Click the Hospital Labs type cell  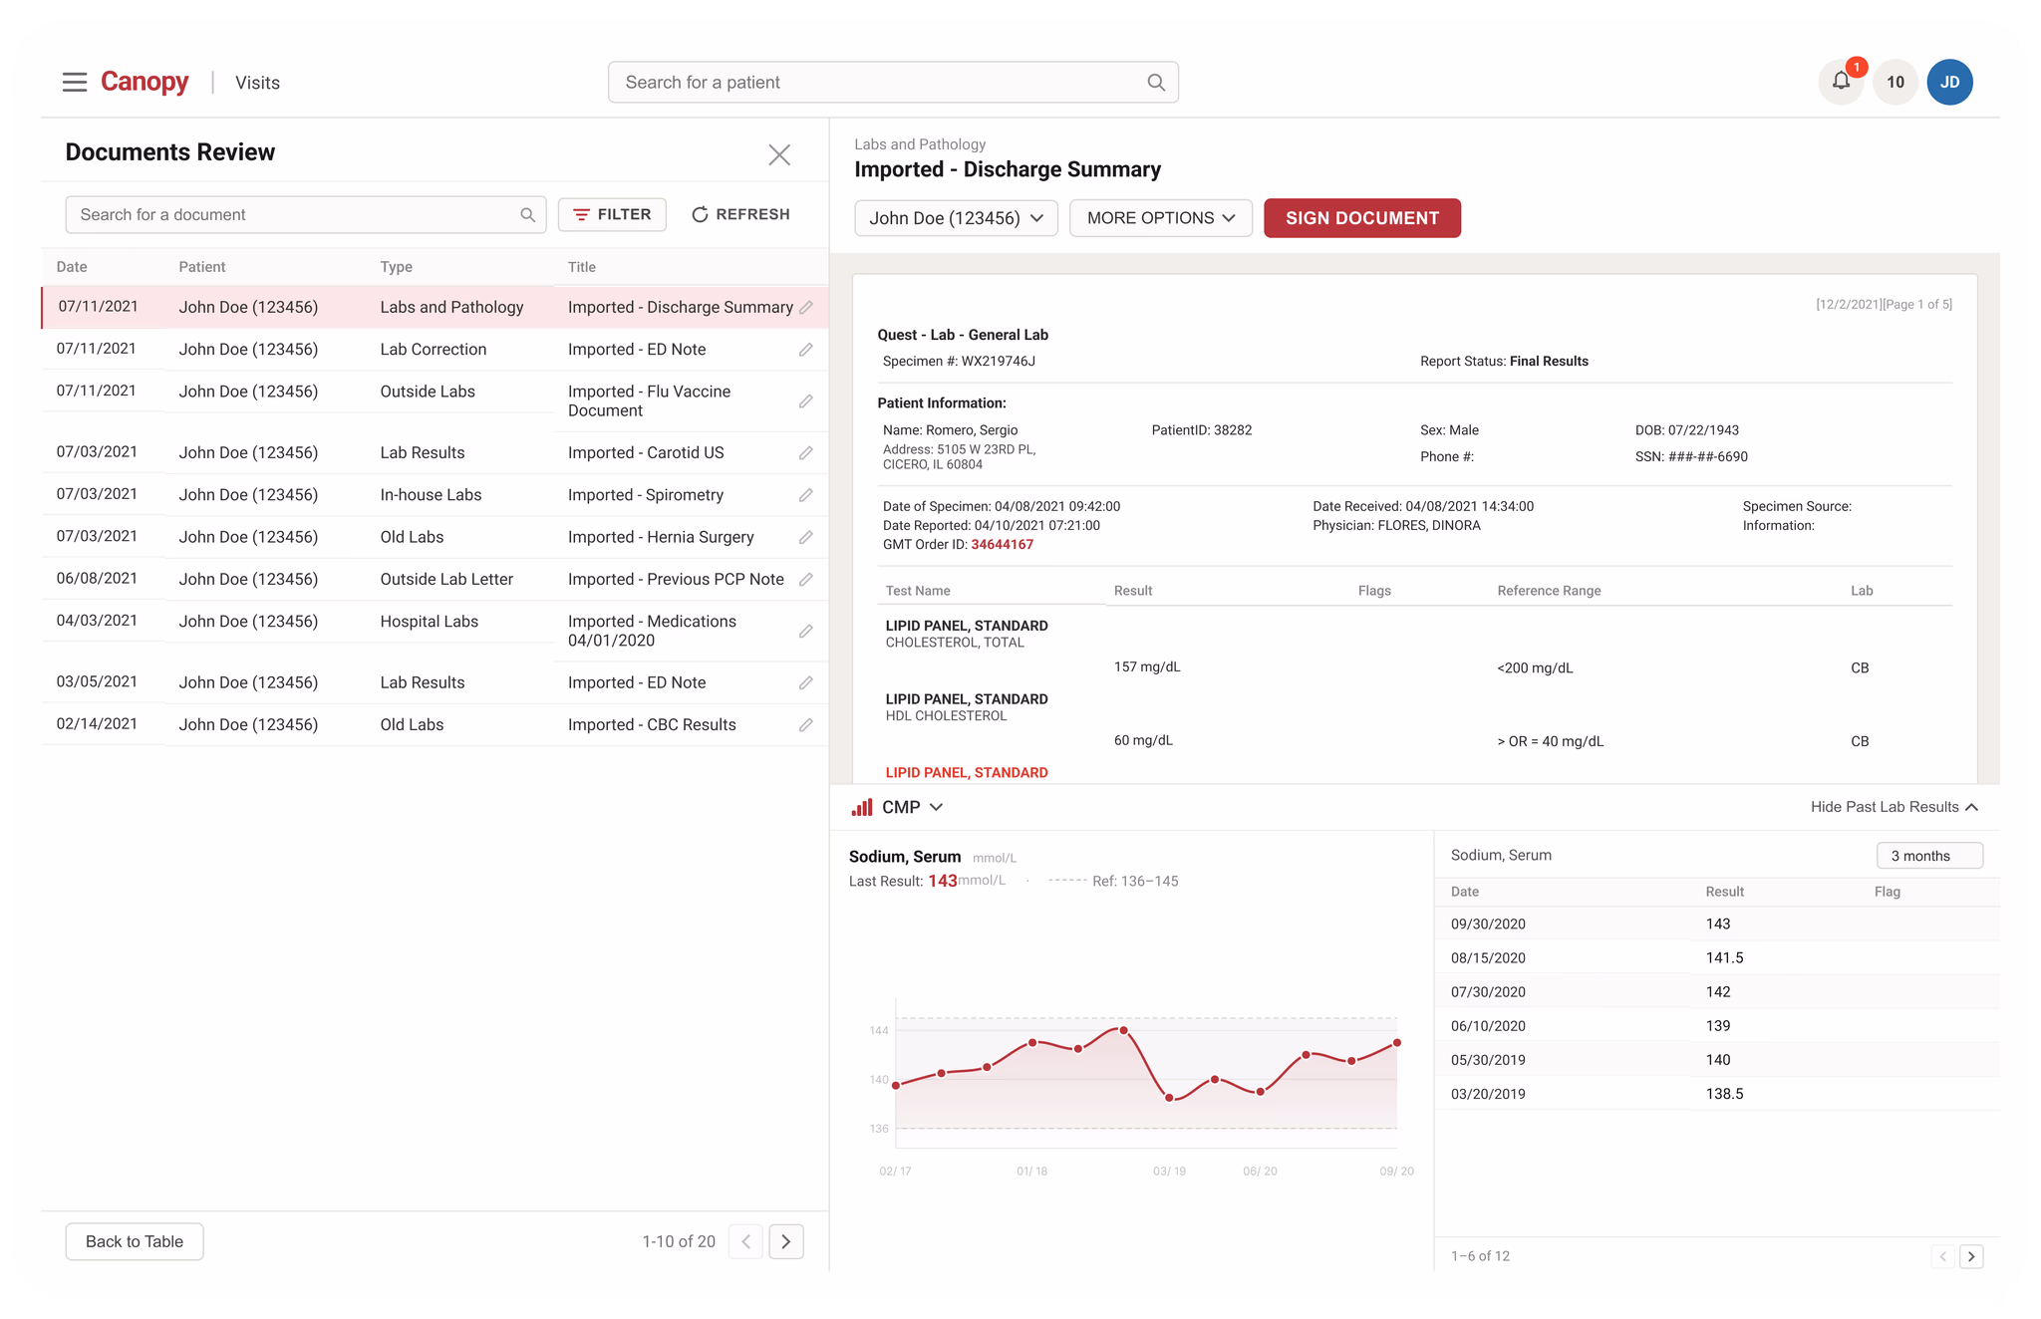430,622
